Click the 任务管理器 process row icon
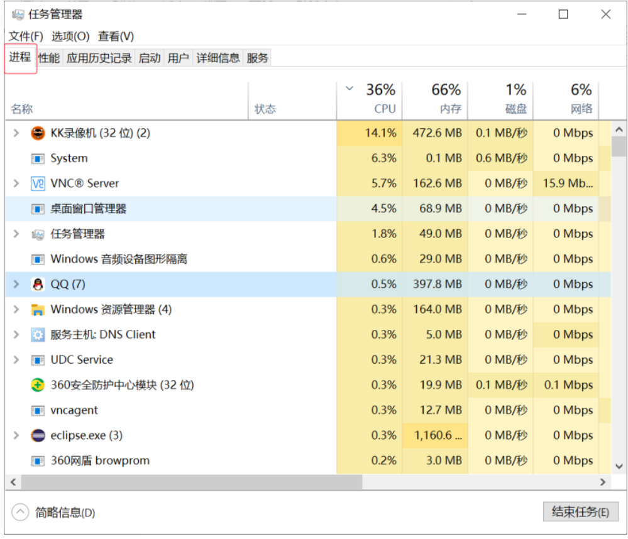The image size is (628, 539). pyautogui.click(x=38, y=234)
